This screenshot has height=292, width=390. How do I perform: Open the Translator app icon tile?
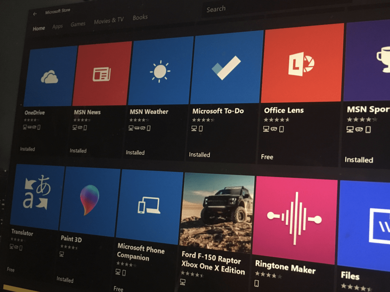[x=37, y=196]
